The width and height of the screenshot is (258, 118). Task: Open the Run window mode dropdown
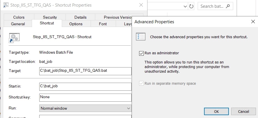click(x=85, y=108)
